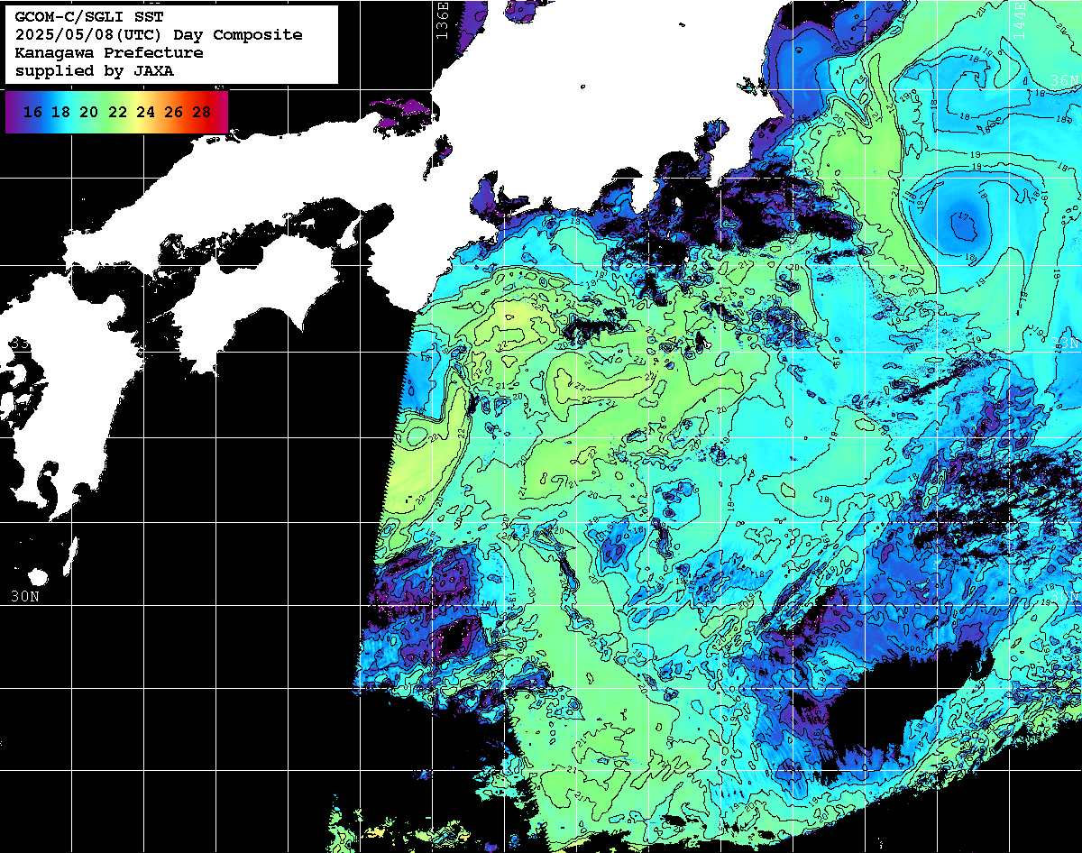Pick the 16 degree value on the legend
Screen dimensions: 1082x853
[32, 112]
